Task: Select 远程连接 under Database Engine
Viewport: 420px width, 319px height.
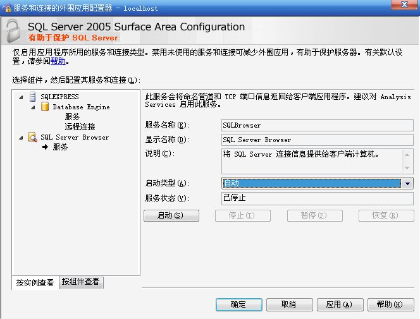Action: 80,127
